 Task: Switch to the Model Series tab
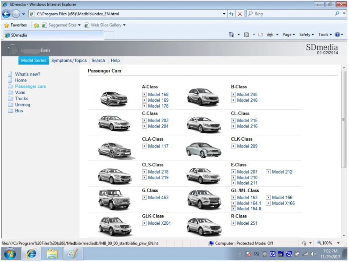coord(34,60)
